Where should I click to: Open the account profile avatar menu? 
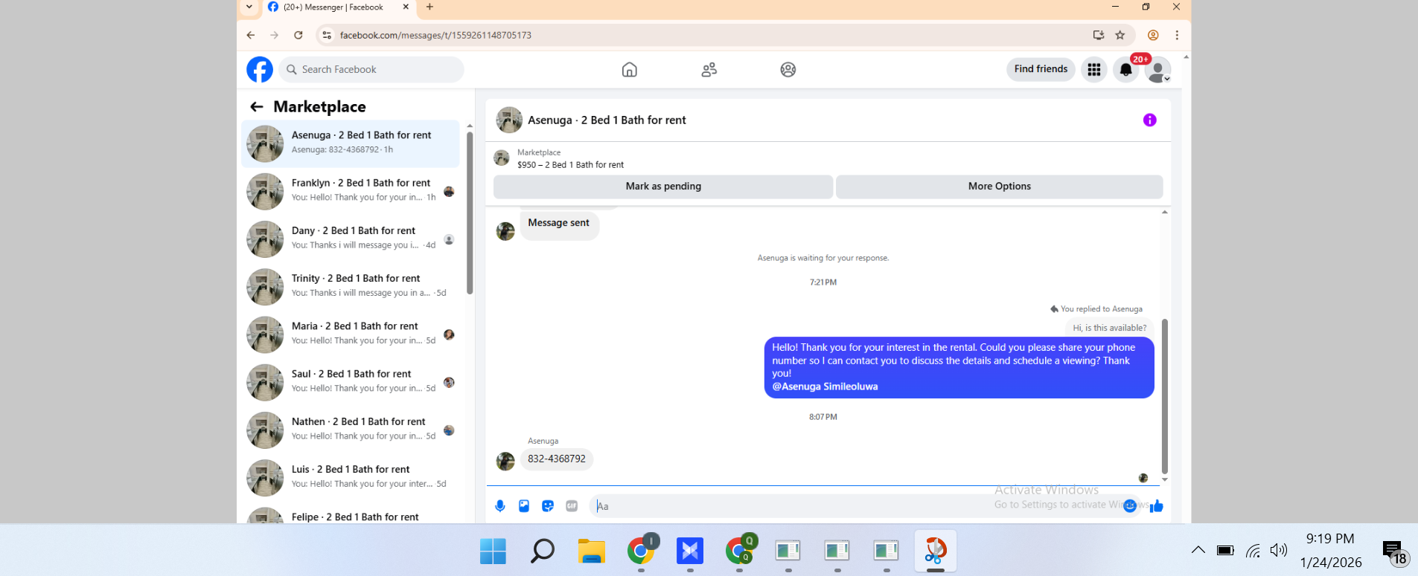pos(1157,70)
